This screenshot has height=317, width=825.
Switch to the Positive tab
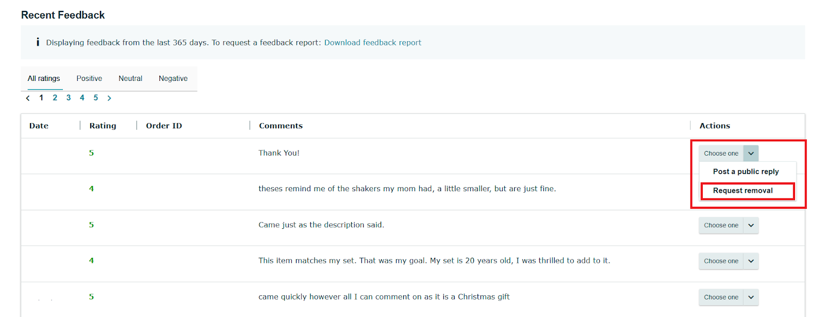pyautogui.click(x=89, y=78)
